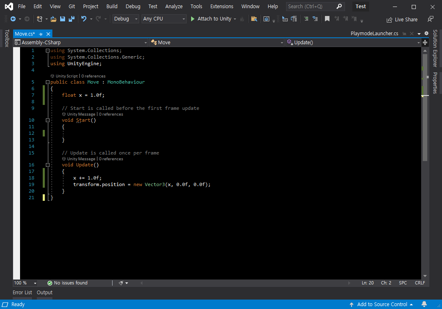Toggle pin on the Move.cs tab

(x=41, y=34)
